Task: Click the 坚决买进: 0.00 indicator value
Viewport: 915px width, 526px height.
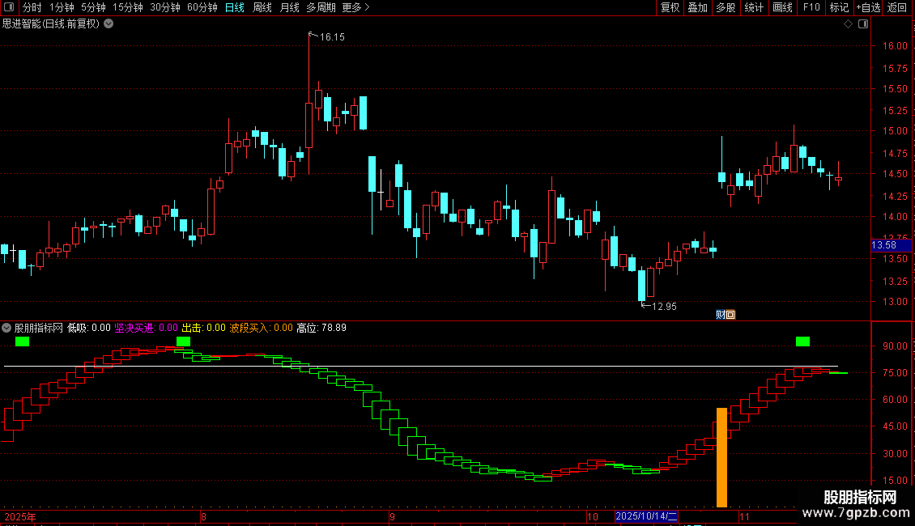Action: pyautogui.click(x=146, y=328)
